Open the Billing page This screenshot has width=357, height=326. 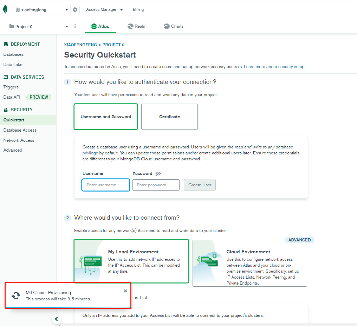pos(138,9)
